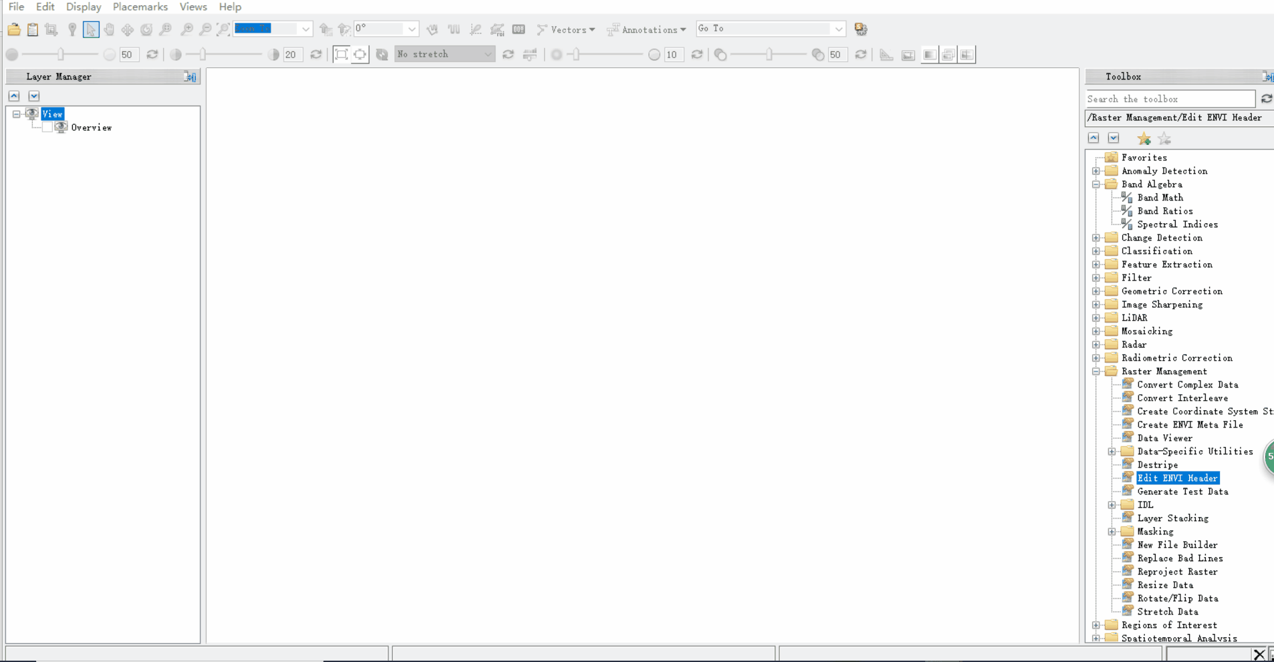This screenshot has width=1274, height=662.
Task: Click the Search the toolbox field
Action: pyautogui.click(x=1170, y=99)
